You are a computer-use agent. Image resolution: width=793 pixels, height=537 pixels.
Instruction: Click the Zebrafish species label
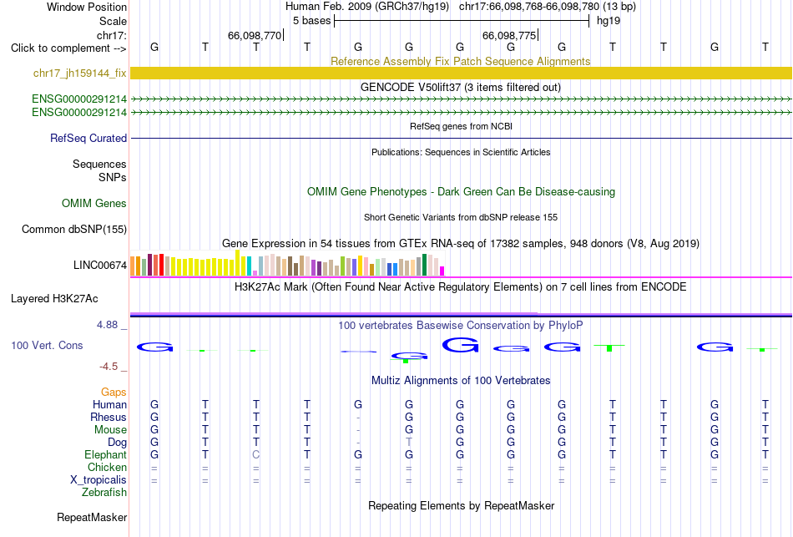[104, 492]
